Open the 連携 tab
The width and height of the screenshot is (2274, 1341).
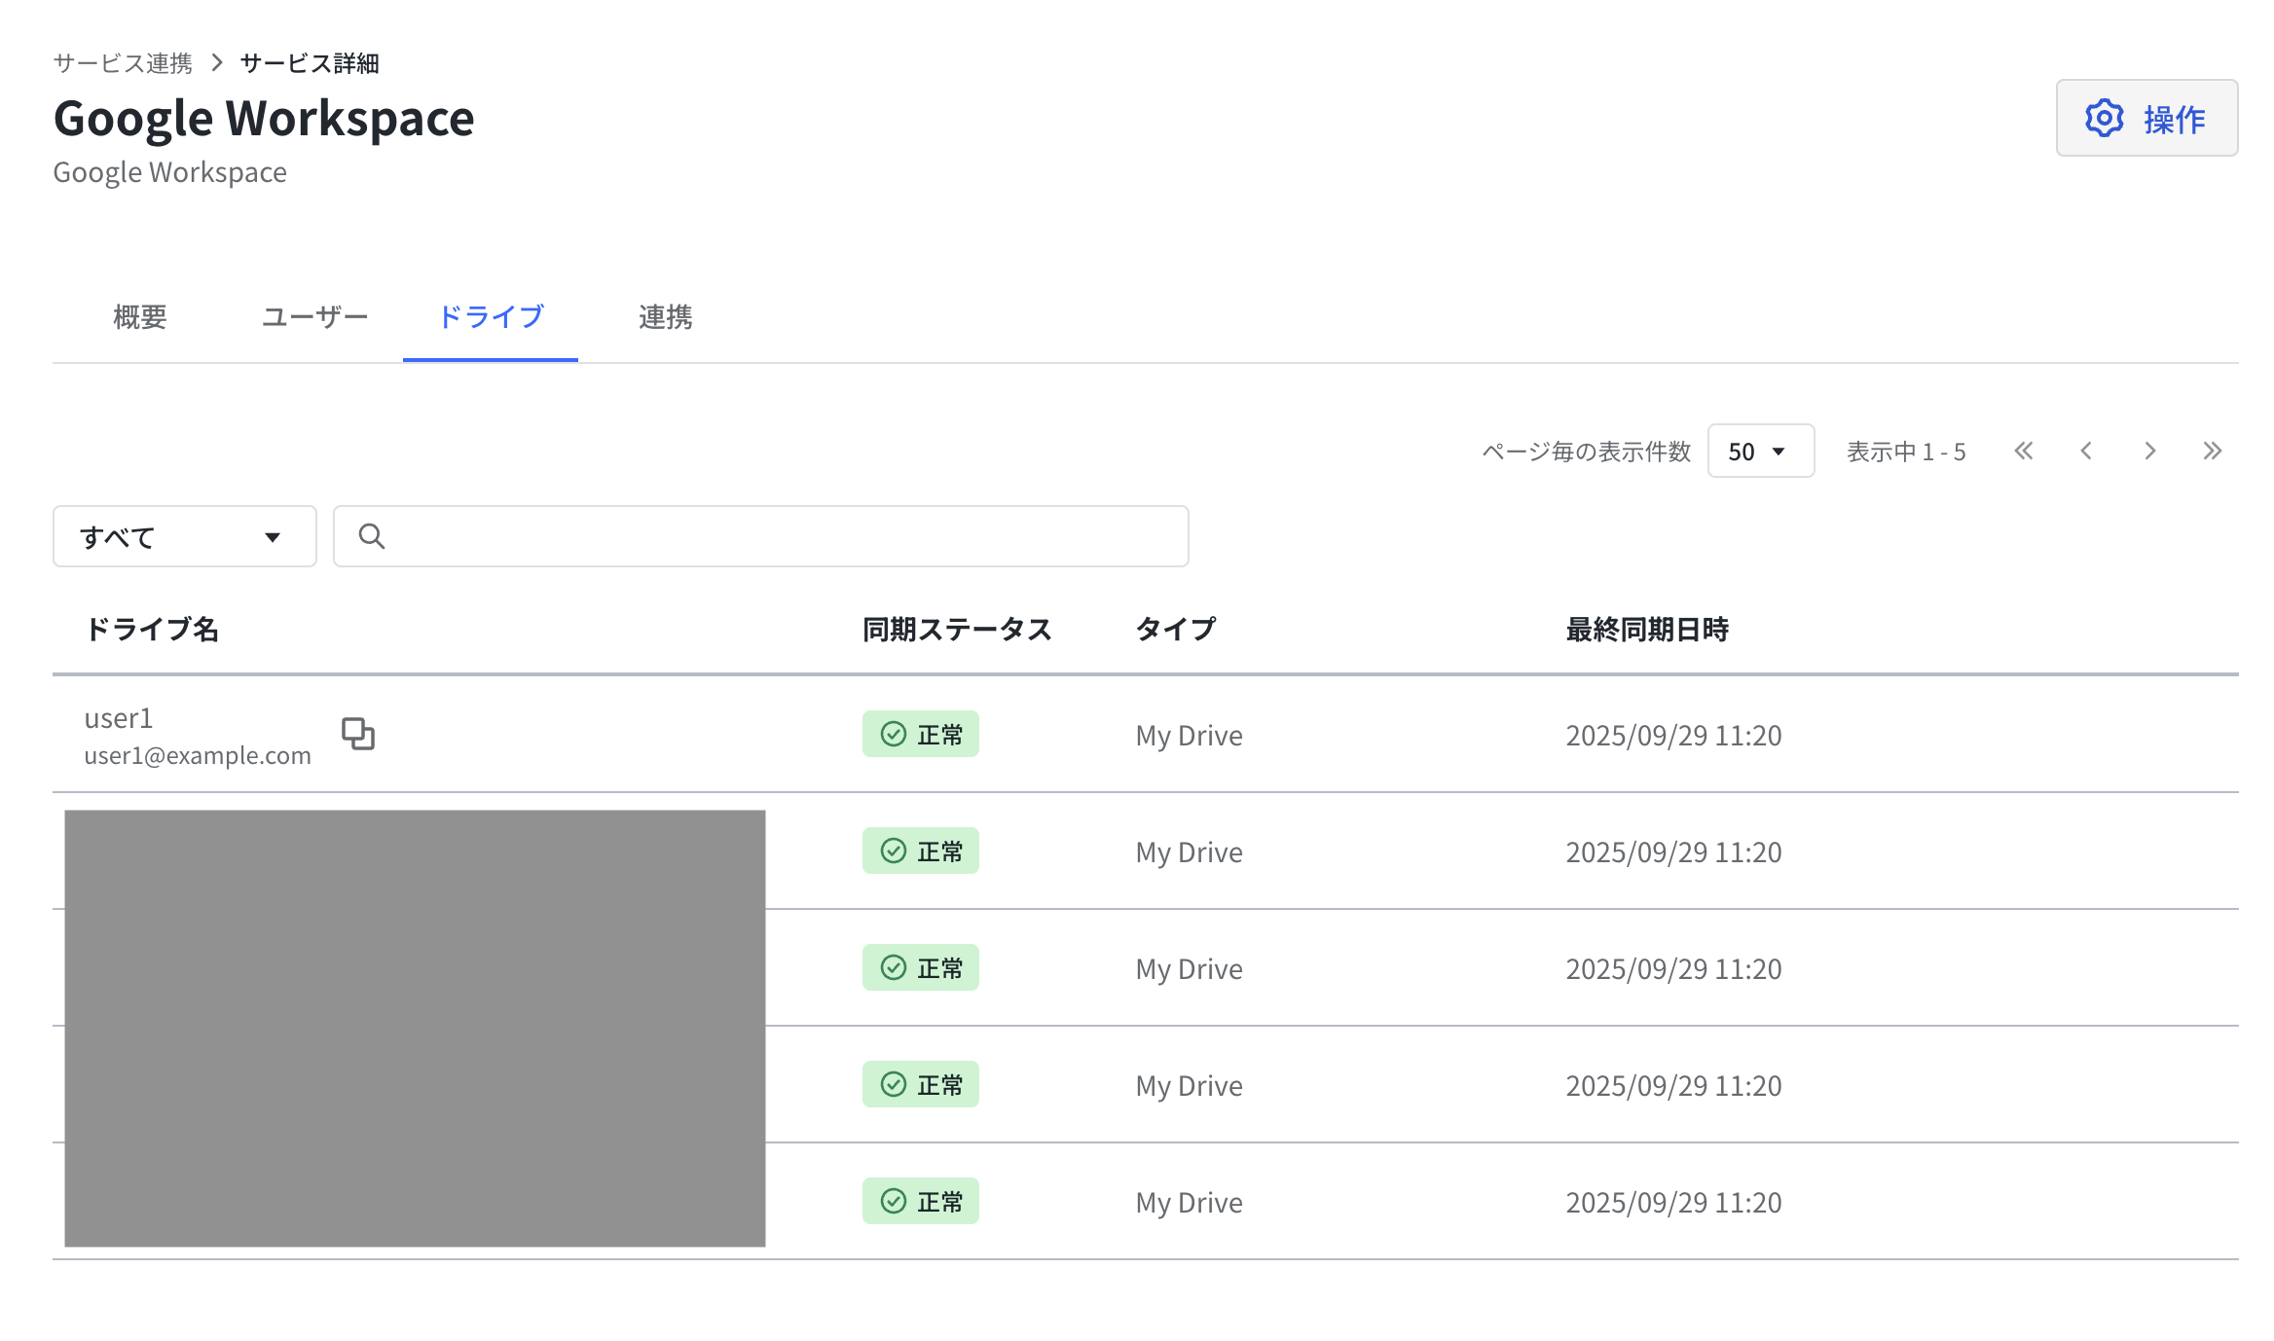[x=665, y=316]
